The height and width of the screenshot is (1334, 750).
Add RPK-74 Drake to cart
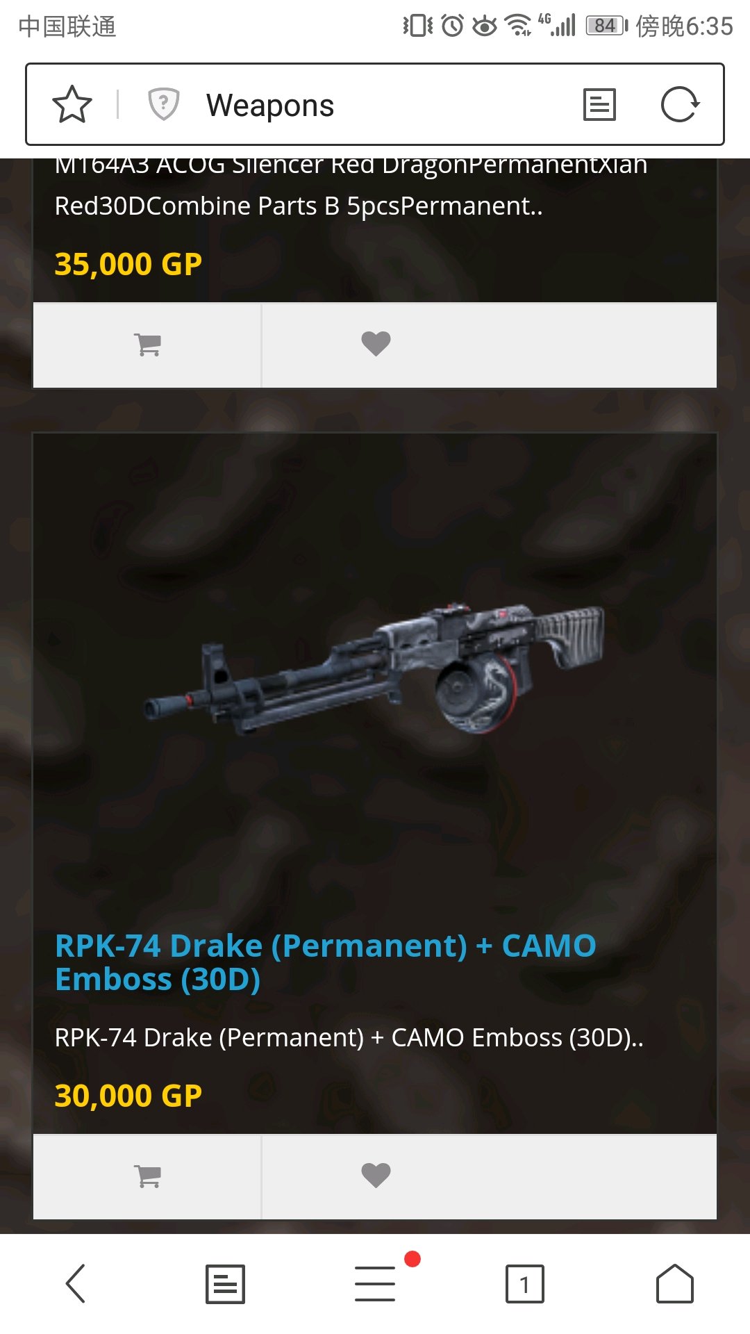click(x=147, y=1176)
